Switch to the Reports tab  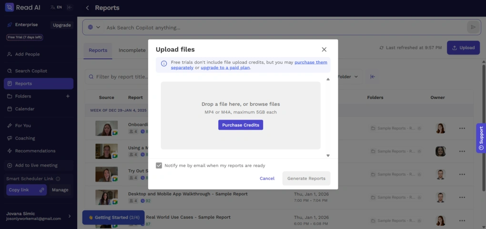pyautogui.click(x=98, y=50)
